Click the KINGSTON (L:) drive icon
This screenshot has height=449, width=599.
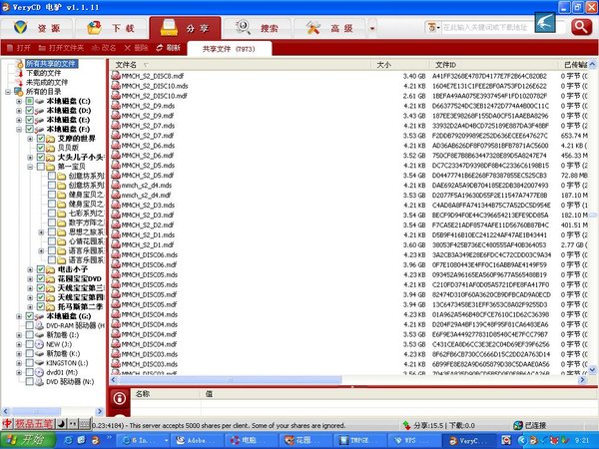(x=40, y=363)
